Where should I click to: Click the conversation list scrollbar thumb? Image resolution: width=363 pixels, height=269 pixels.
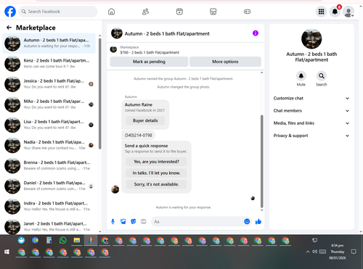pyautogui.click(x=99, y=94)
